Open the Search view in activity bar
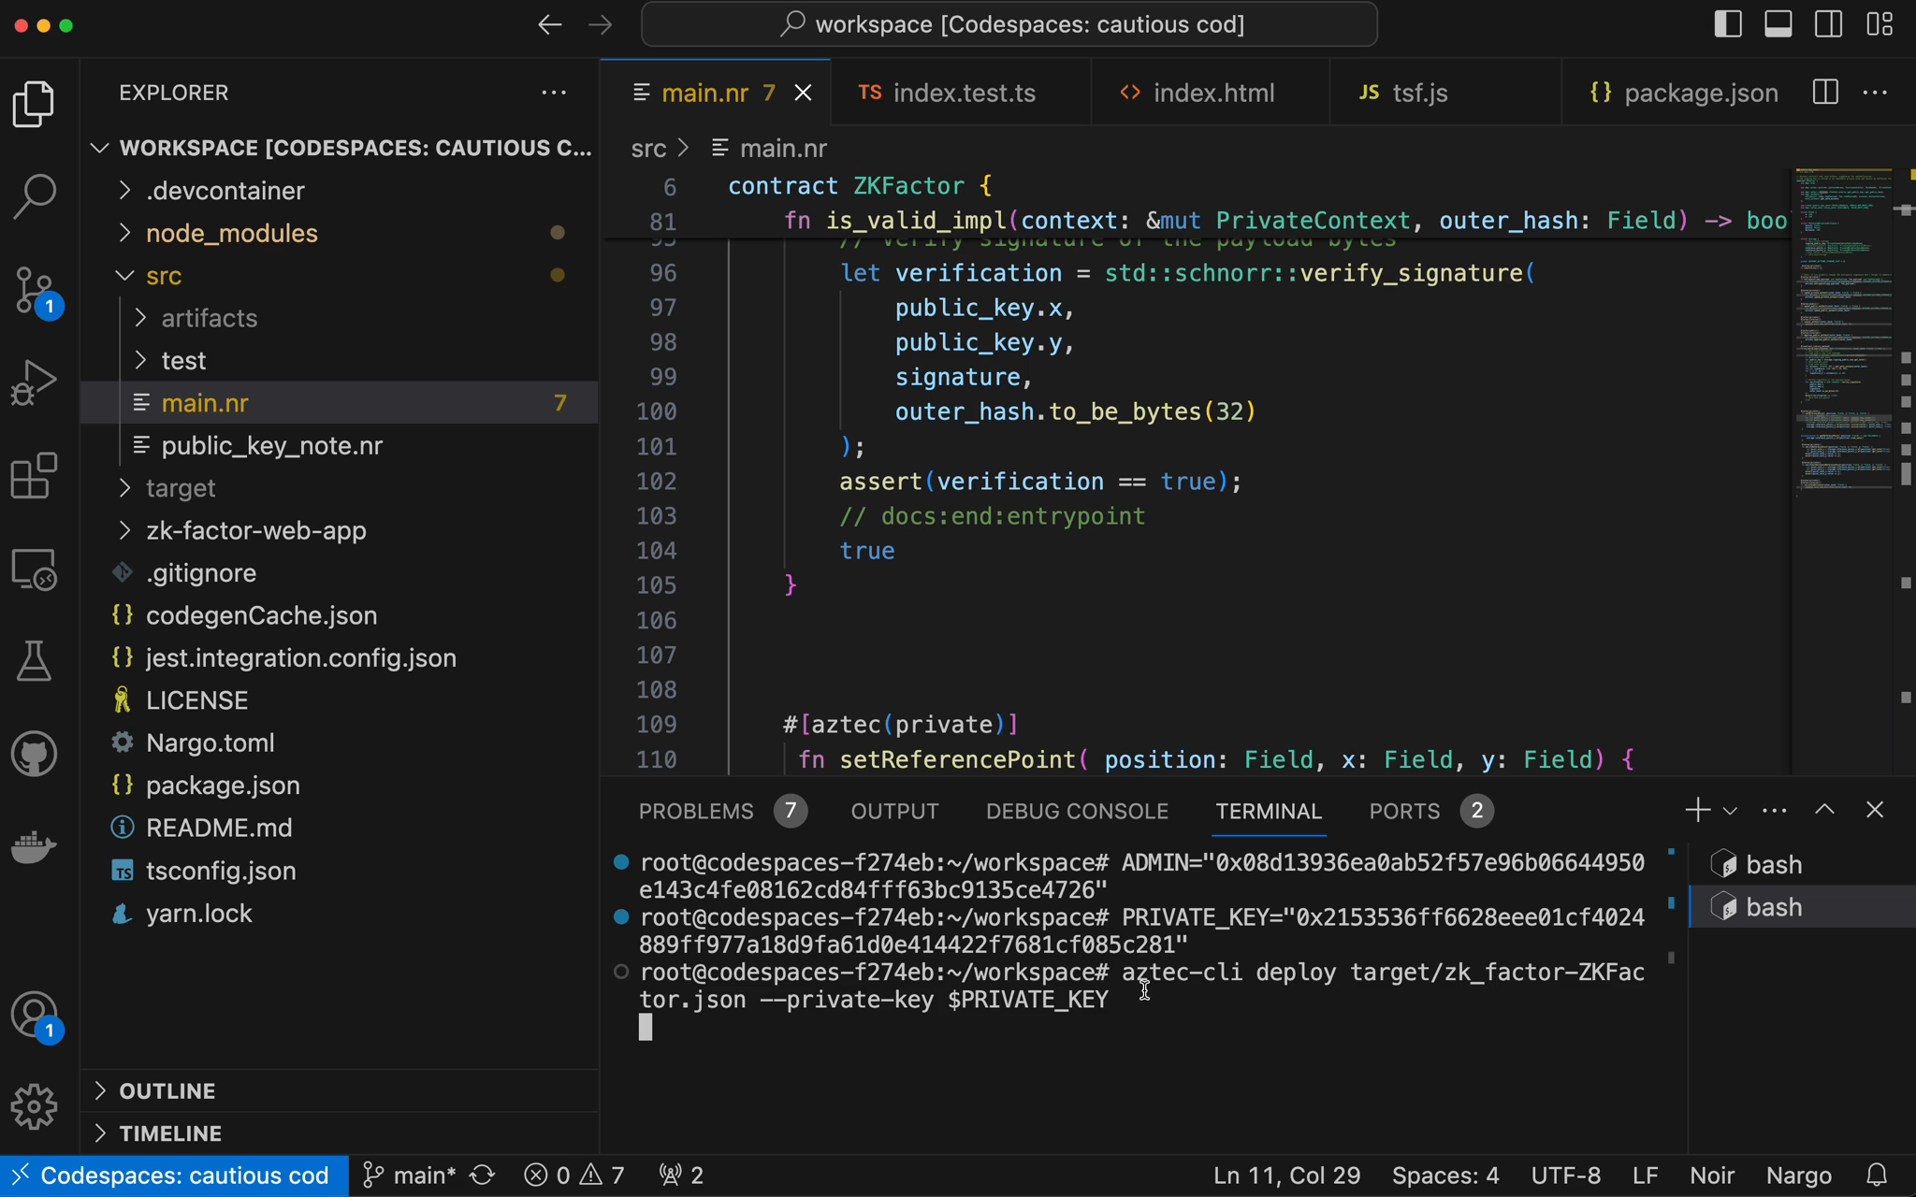This screenshot has height=1197, width=1916. point(35,195)
